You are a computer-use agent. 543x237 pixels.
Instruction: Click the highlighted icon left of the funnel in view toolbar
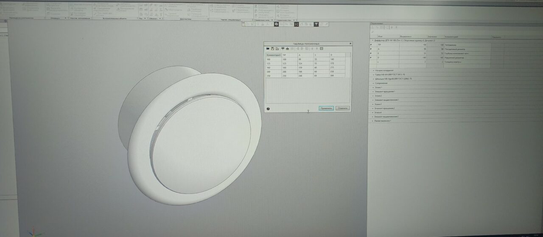point(297,24)
